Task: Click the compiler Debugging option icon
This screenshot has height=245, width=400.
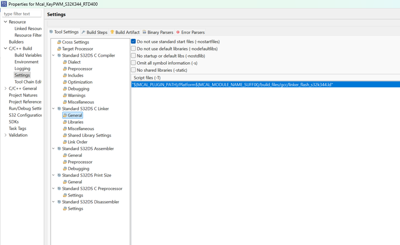Action: [x=65, y=88]
